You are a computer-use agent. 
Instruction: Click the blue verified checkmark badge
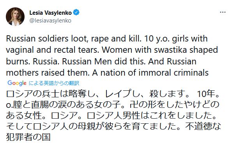76,12
